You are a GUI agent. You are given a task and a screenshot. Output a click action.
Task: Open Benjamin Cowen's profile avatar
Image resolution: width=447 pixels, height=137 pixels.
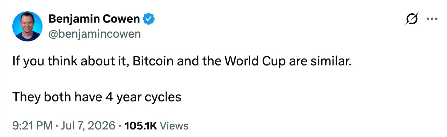[x=27, y=26]
